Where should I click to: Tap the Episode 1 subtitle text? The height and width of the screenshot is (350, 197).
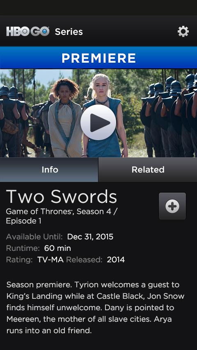tap(24, 221)
